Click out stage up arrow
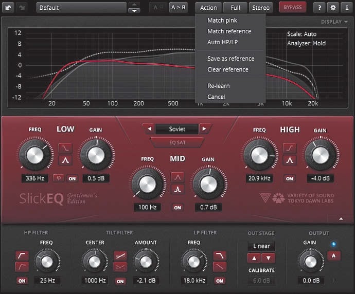 tap(254, 258)
